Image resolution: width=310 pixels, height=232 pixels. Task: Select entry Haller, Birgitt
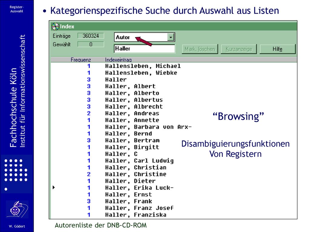(132, 147)
